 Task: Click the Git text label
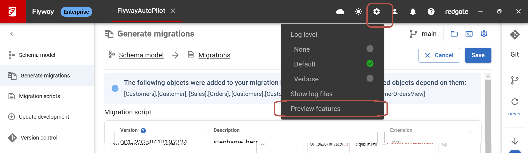[515, 54]
